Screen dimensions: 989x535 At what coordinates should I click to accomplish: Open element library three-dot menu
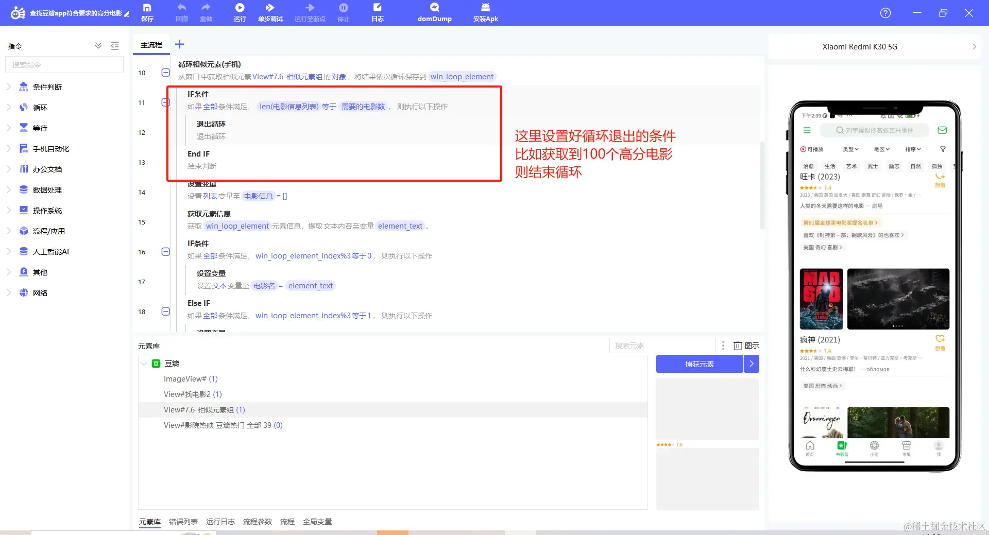click(x=723, y=346)
